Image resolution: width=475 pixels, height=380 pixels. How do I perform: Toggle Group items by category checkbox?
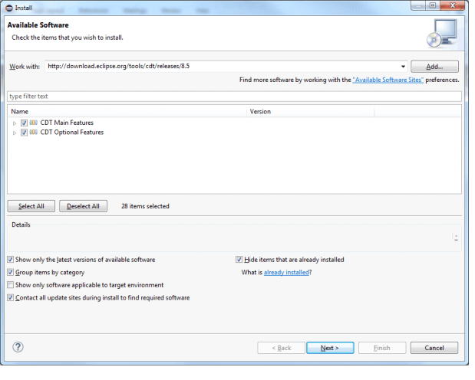10,272
